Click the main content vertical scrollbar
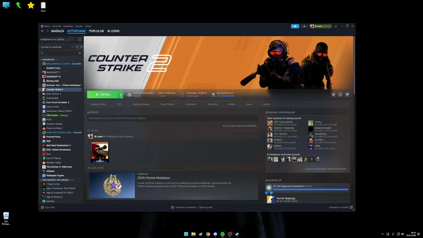This screenshot has height=238, width=423. point(354,65)
